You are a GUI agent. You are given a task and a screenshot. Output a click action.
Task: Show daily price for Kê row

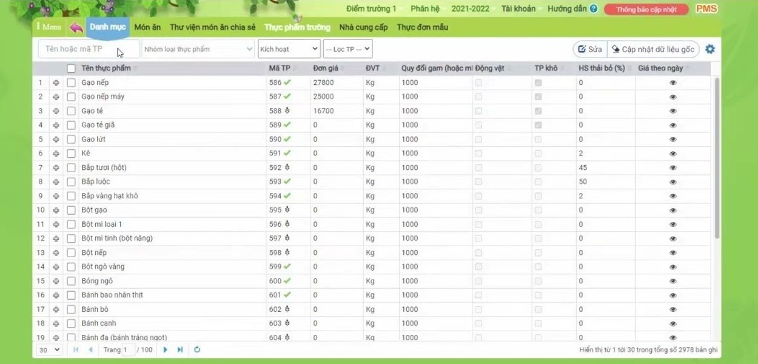[672, 153]
